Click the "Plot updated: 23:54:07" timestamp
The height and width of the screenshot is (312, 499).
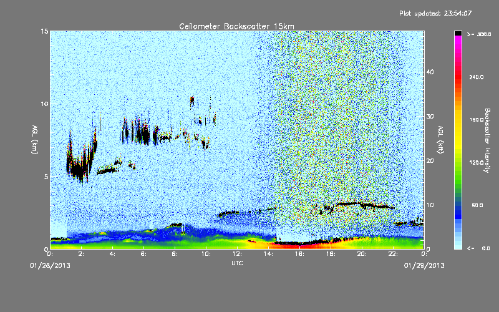click(x=435, y=13)
